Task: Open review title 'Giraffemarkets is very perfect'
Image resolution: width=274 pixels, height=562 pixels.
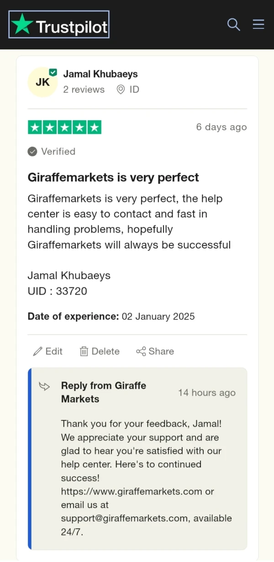Action: click(113, 177)
